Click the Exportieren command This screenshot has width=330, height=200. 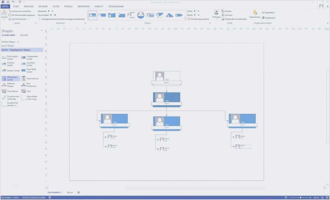pos(268,12)
